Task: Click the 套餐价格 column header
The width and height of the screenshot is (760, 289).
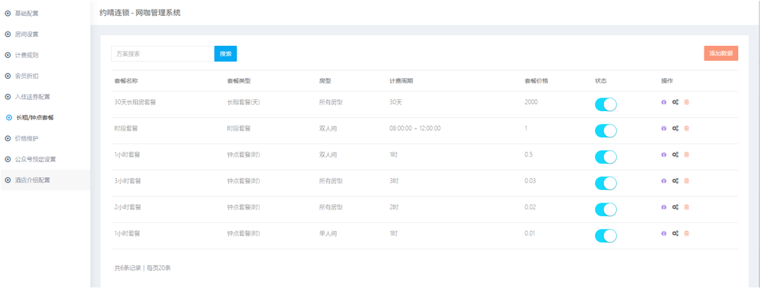Action: [x=536, y=80]
